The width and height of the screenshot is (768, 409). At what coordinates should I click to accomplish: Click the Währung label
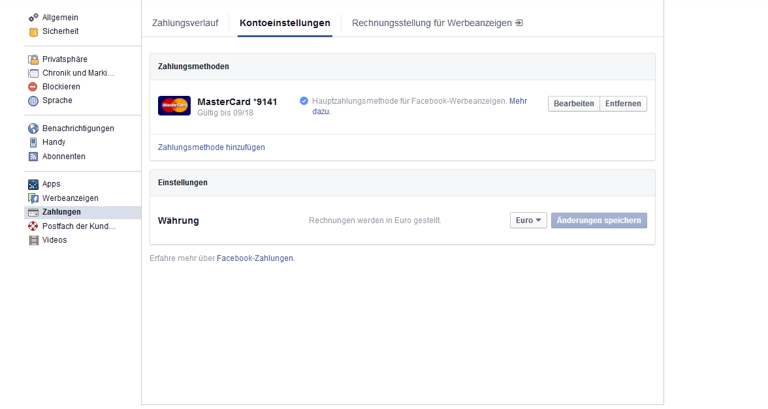(x=178, y=220)
